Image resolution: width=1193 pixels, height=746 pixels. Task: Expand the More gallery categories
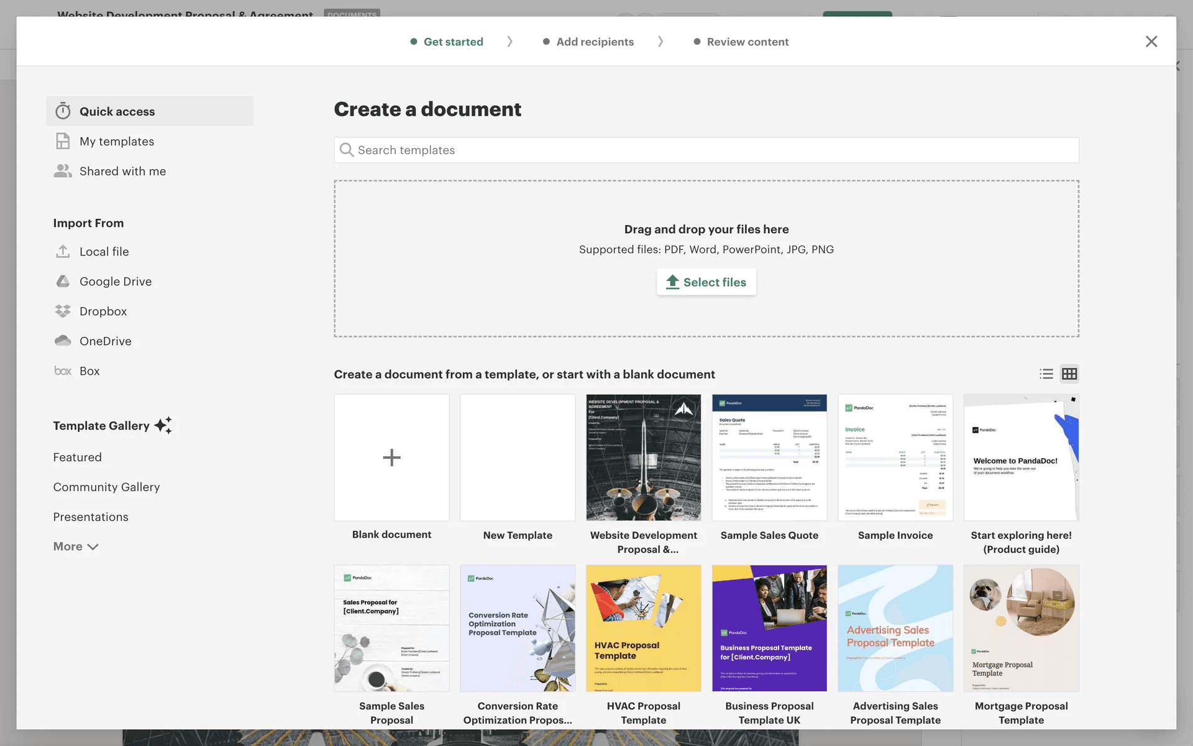[x=76, y=546]
